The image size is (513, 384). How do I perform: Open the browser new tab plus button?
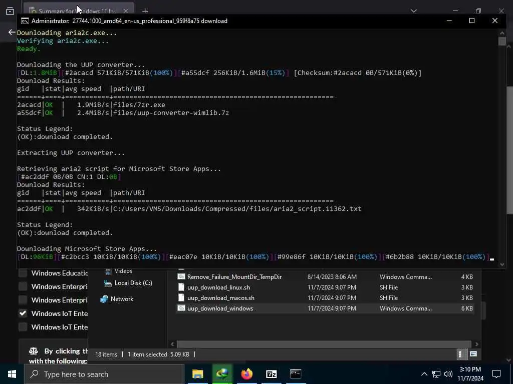click(145, 11)
